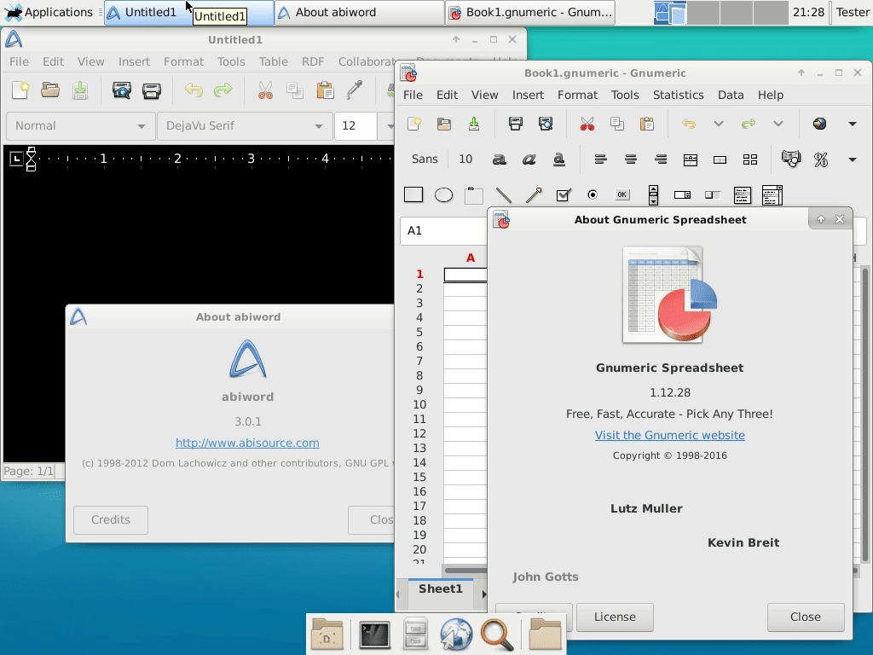The image size is (873, 655).
Task: Insert Checkbox object in Gnumeric toolbar
Action: 564,195
